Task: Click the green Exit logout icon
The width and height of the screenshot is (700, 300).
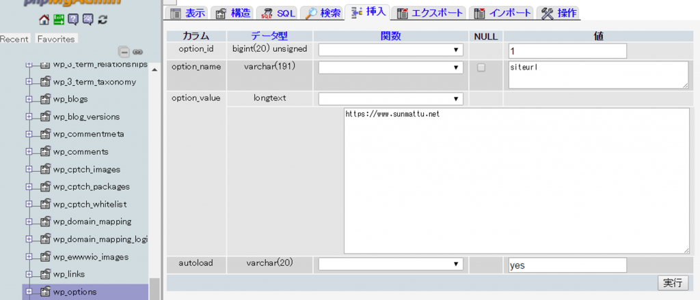Action: point(59,19)
